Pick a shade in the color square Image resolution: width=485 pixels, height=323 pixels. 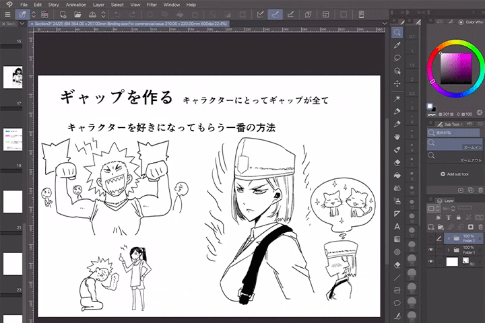[x=456, y=69]
